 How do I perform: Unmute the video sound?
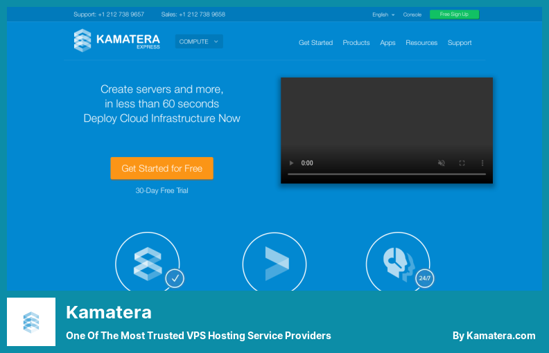click(x=442, y=163)
